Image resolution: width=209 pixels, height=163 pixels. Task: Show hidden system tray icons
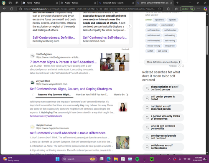click(x=169, y=159)
